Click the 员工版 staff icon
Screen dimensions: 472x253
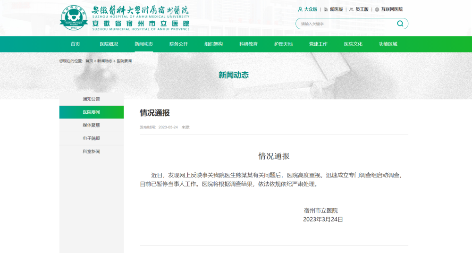351,9
